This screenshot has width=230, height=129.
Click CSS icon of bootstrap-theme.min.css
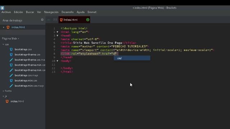pos(11,65)
